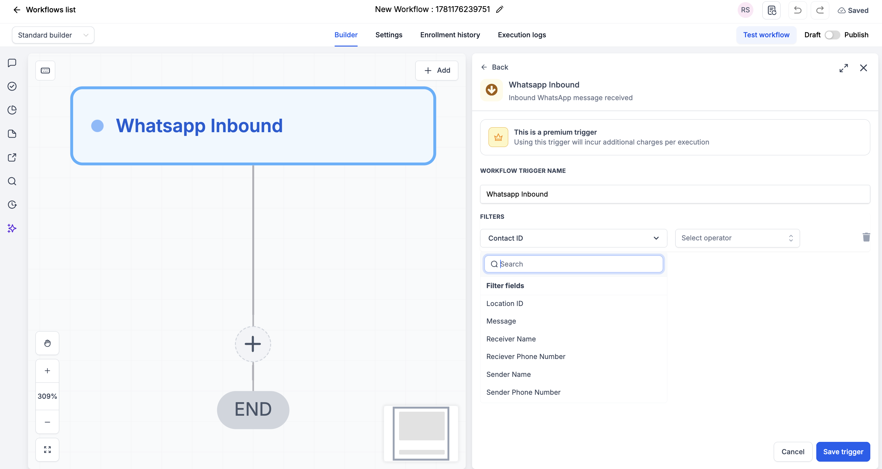Open the Standard builder dropdown
Image resolution: width=882 pixels, height=469 pixels.
point(53,35)
